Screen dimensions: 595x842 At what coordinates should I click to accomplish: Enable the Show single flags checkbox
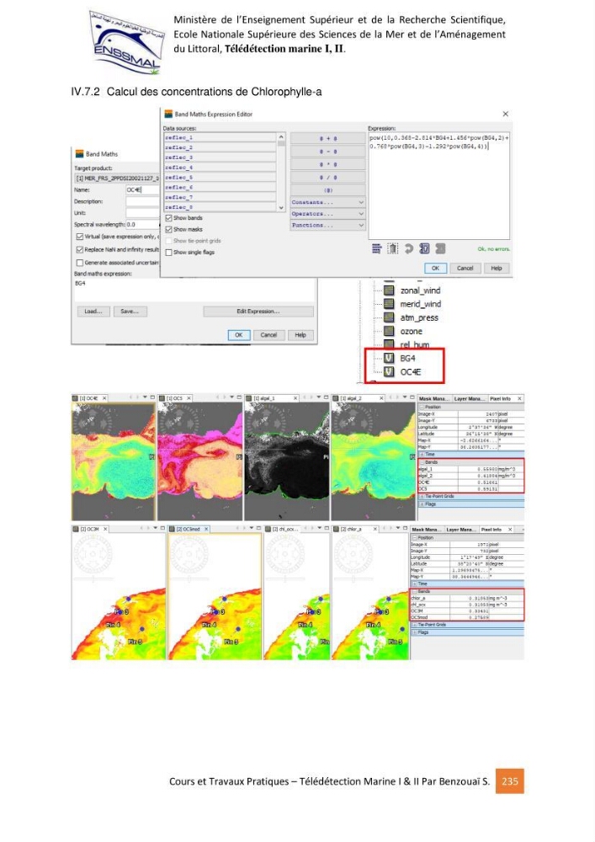pyautogui.click(x=168, y=252)
